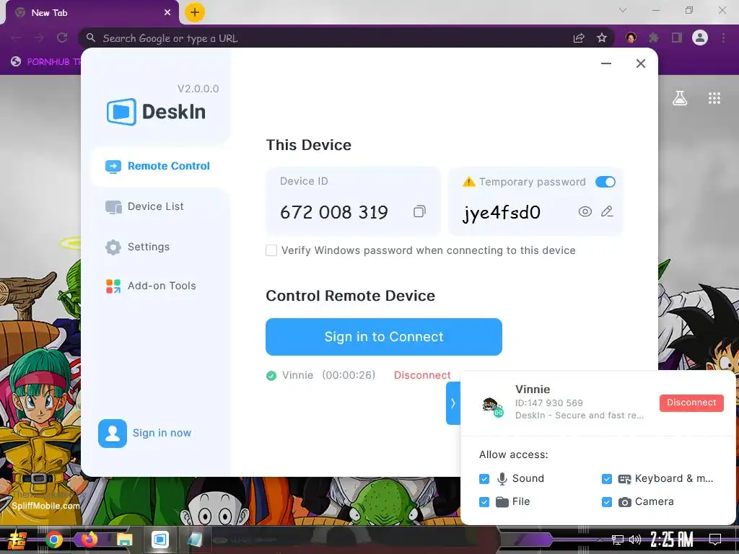Open a new Chrome tab with plus button
The image size is (739, 554).
195,12
